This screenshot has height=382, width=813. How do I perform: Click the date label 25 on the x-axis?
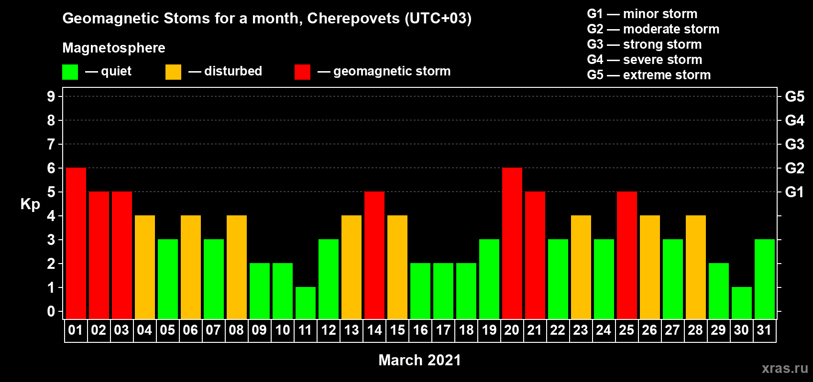coord(626,330)
